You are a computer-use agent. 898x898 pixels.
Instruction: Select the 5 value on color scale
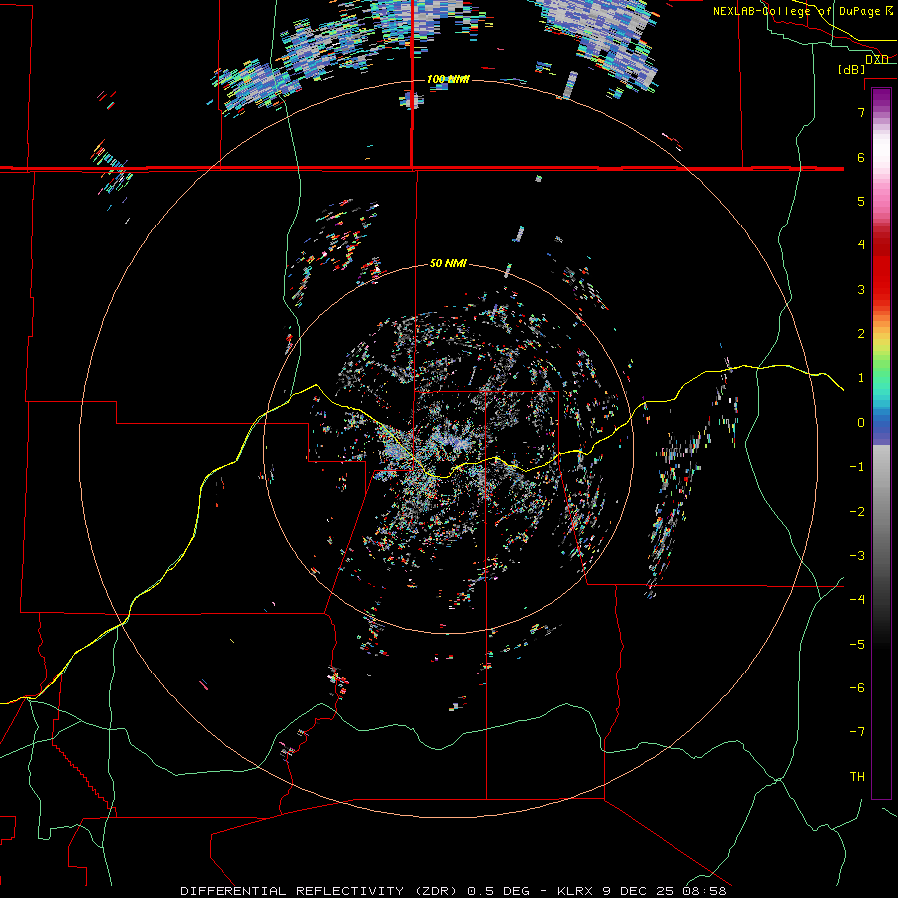coord(861,201)
